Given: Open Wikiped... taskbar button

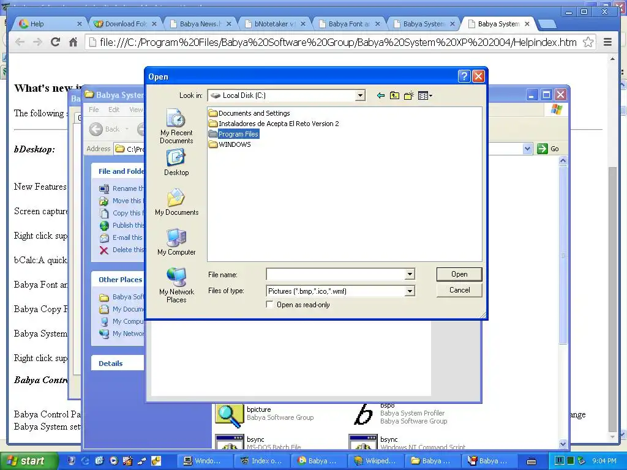Looking at the screenshot, I should point(377,461).
